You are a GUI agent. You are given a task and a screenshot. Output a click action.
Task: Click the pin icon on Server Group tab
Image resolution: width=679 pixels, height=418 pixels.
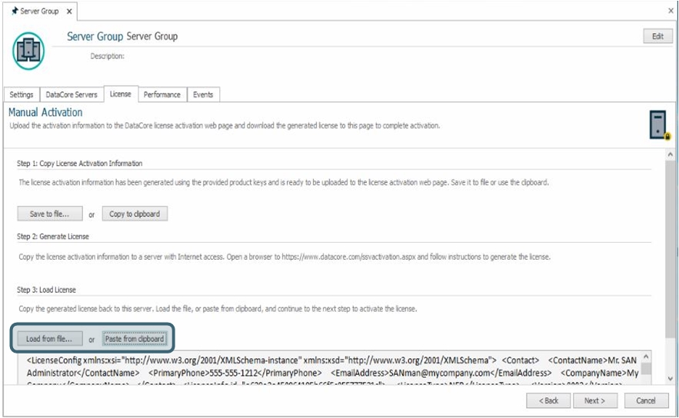click(15, 12)
